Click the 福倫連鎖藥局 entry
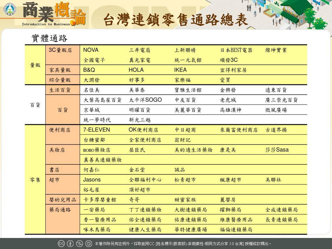The height and width of the screenshot is (249, 332). pos(236,230)
